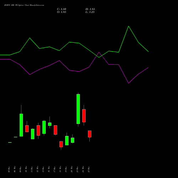Viewport: 178px width, 178px height.
Task: Select the 09 Mar date label
Action: (21, 169)
